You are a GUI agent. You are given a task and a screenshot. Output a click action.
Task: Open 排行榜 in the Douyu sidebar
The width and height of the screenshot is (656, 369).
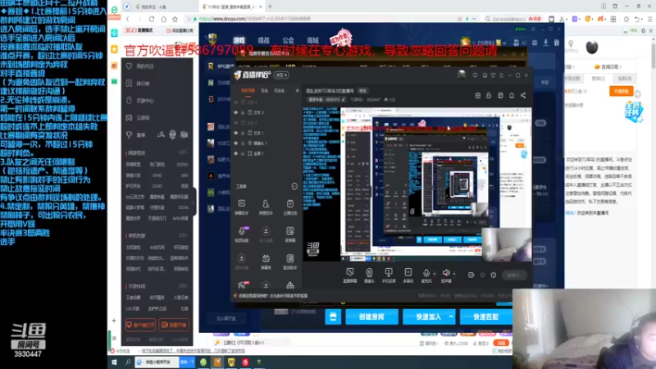143,84
